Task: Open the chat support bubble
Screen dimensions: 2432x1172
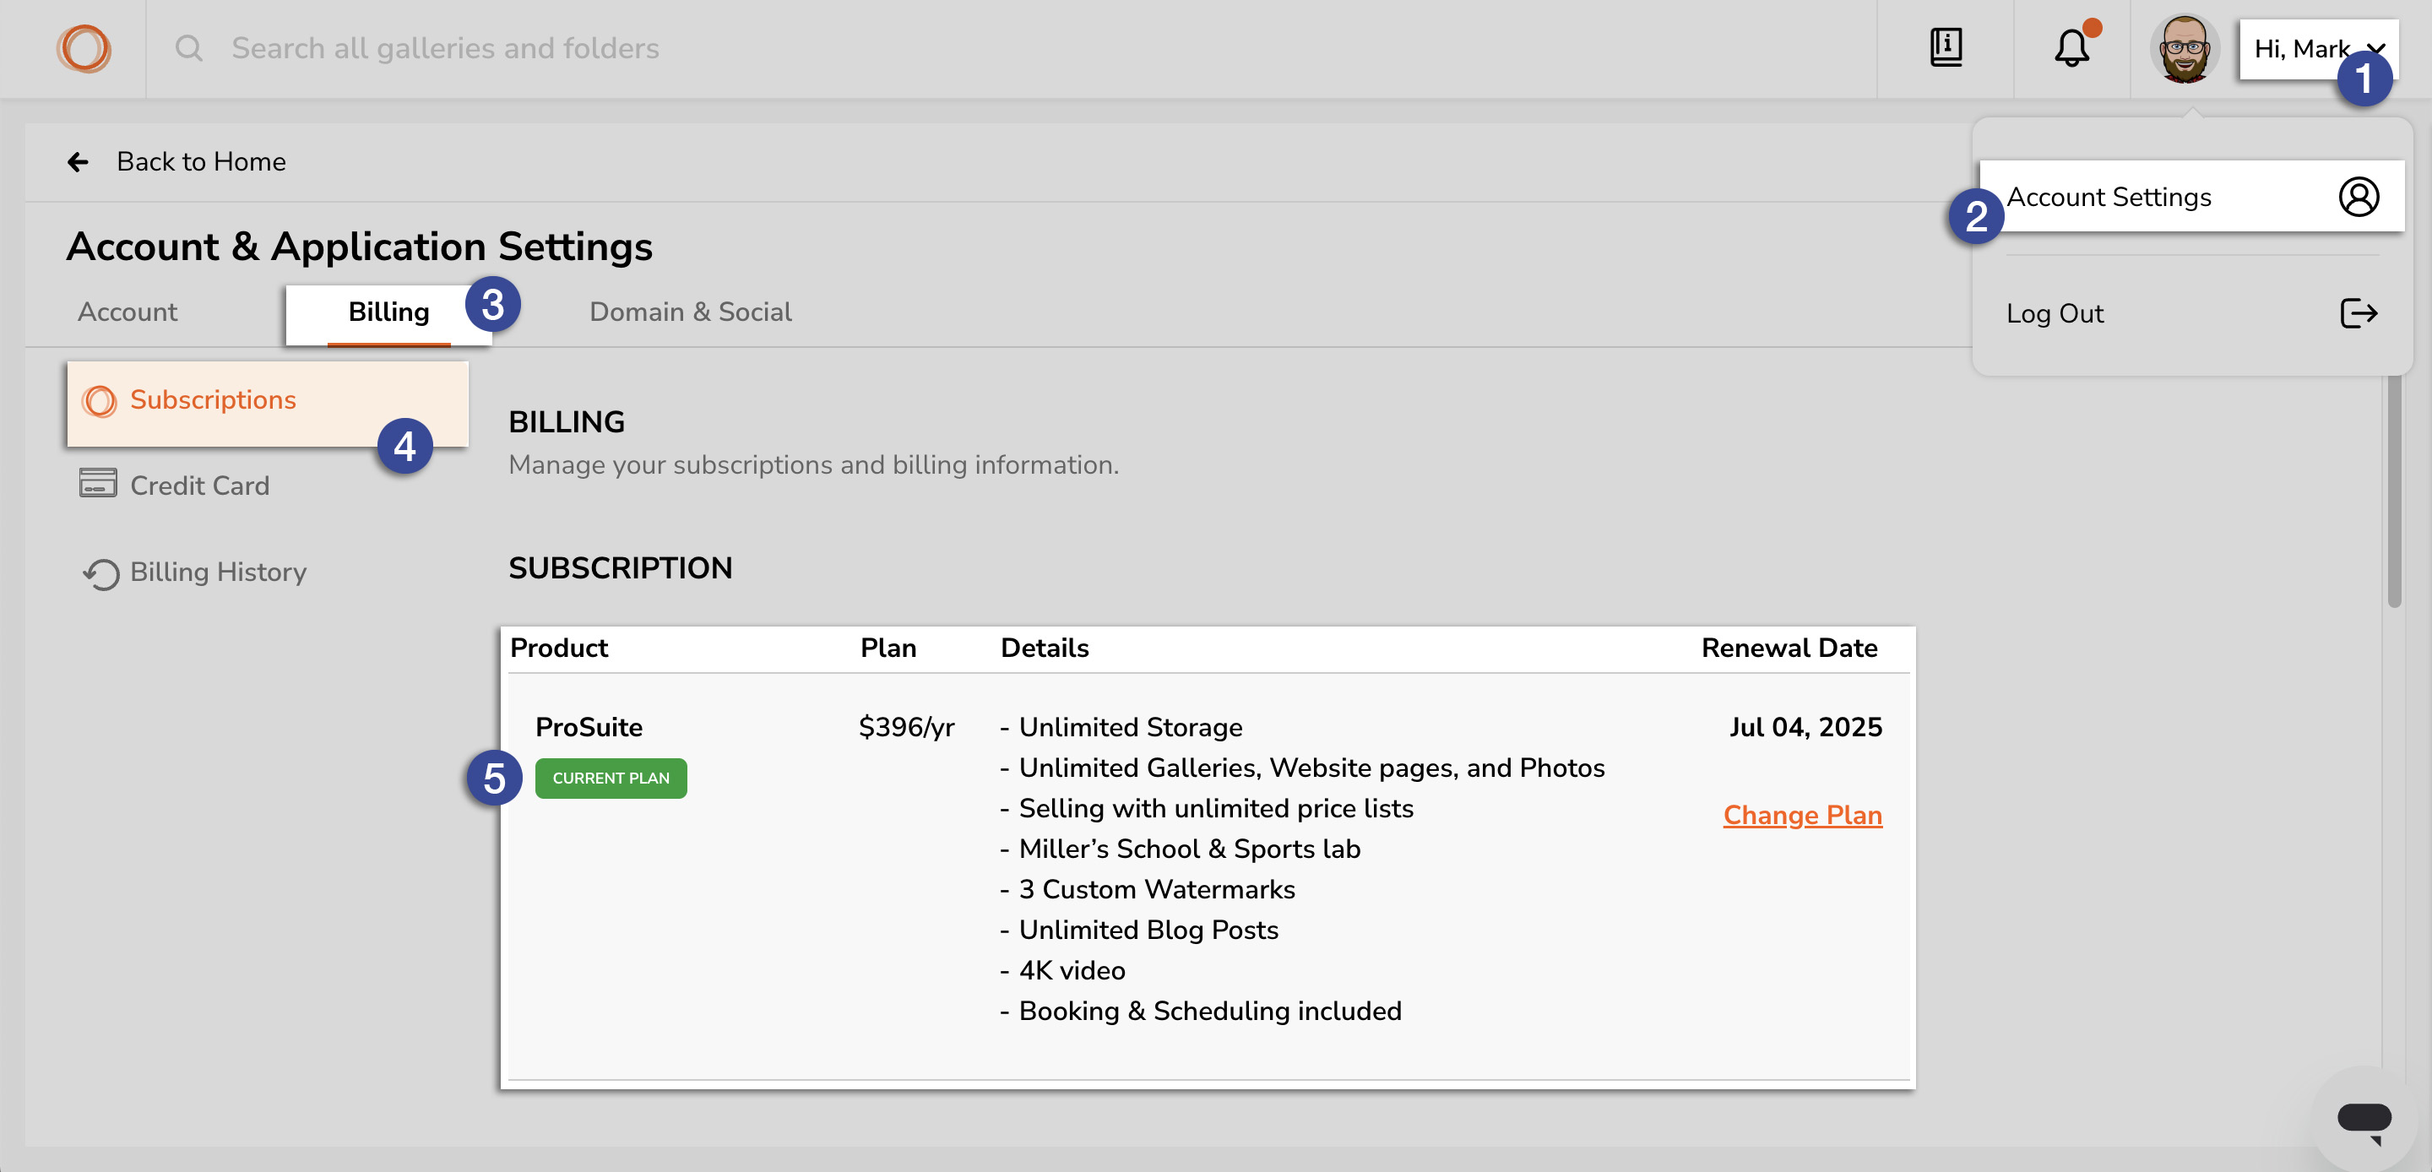Action: [x=2364, y=1122]
